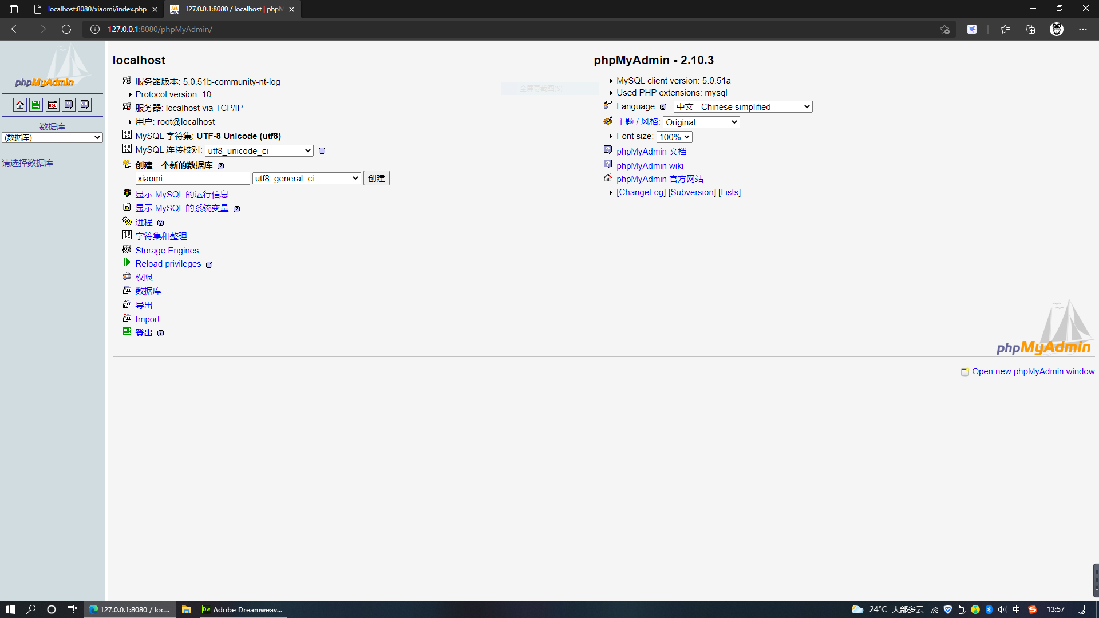Click the Home icon in sidebar
Image resolution: width=1099 pixels, height=618 pixels.
[x=20, y=105]
